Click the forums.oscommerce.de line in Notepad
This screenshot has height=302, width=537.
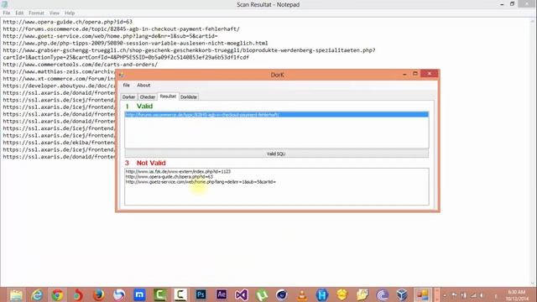[x=121, y=29]
